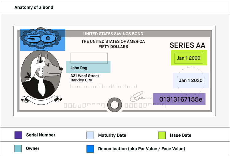The image size is (230, 156).
Task: Click the Jan 1 2030 maturity date
Action: click(x=191, y=80)
